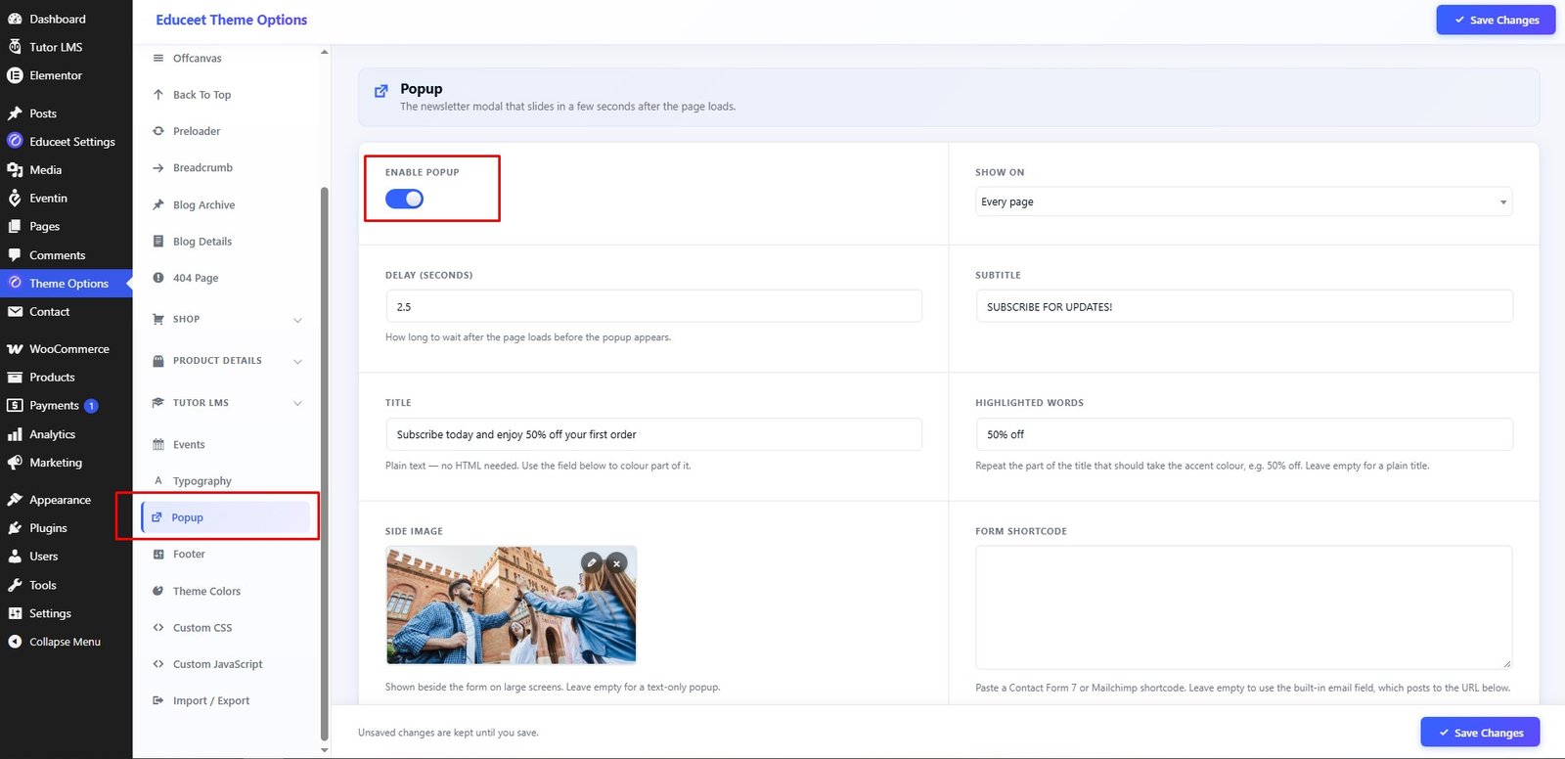Click the options sidebar scrollbar
This screenshot has height=759, width=1565.
pyautogui.click(x=325, y=465)
